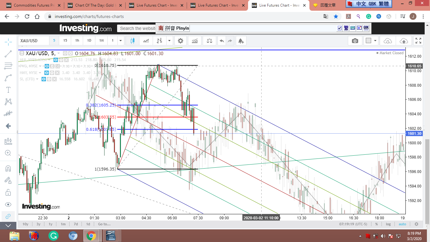The height and width of the screenshot is (242, 430).
Task: Collapse the XAU/USD legend box
Action: (x=22, y=53)
